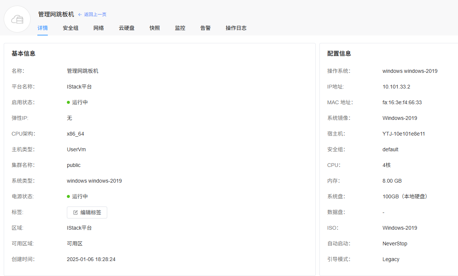458x276 pixels.
Task: Click the memory value 8.00 GB
Action: (x=392, y=181)
